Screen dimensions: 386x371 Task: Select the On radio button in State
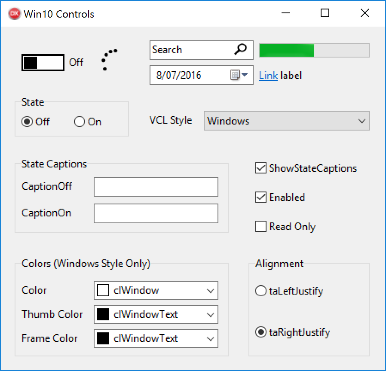(x=80, y=122)
